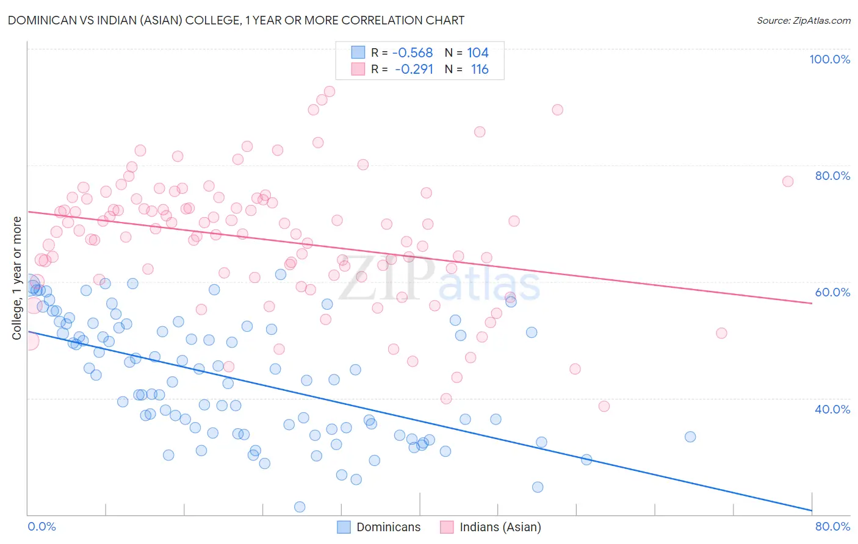Click the 80.0% y-axis label
The width and height of the screenshot is (858, 544).
(832, 176)
